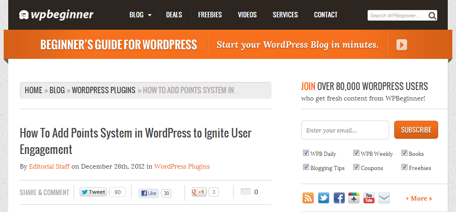Focus the Enter your email field

tap(345, 130)
